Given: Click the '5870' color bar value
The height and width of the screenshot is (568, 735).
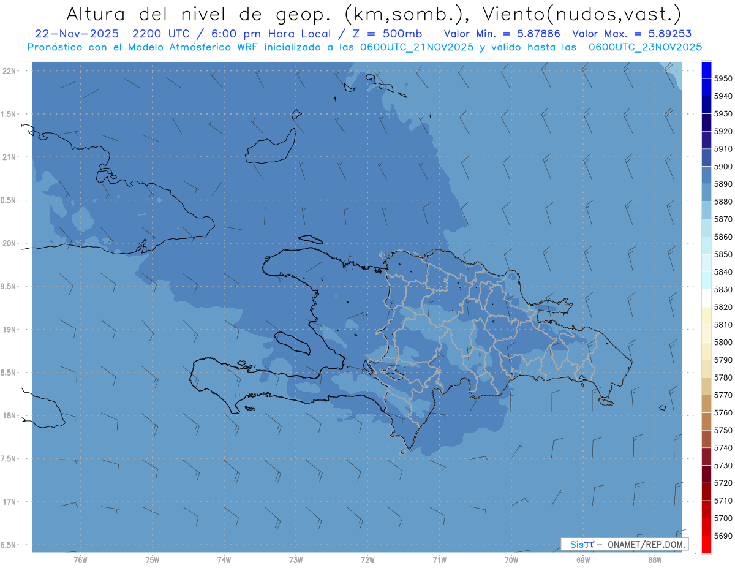Looking at the screenshot, I should (x=723, y=219).
